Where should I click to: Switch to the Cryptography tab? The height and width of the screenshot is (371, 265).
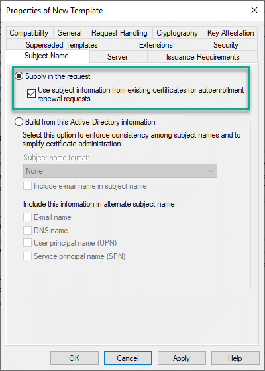[178, 33]
